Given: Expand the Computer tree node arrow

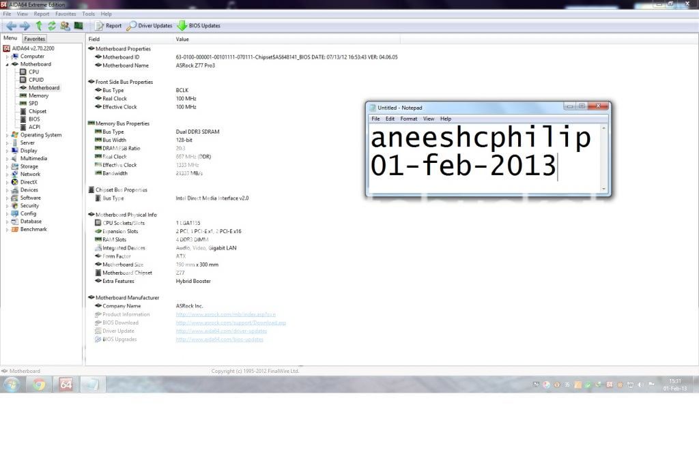Looking at the screenshot, I should pyautogui.click(x=7, y=57).
